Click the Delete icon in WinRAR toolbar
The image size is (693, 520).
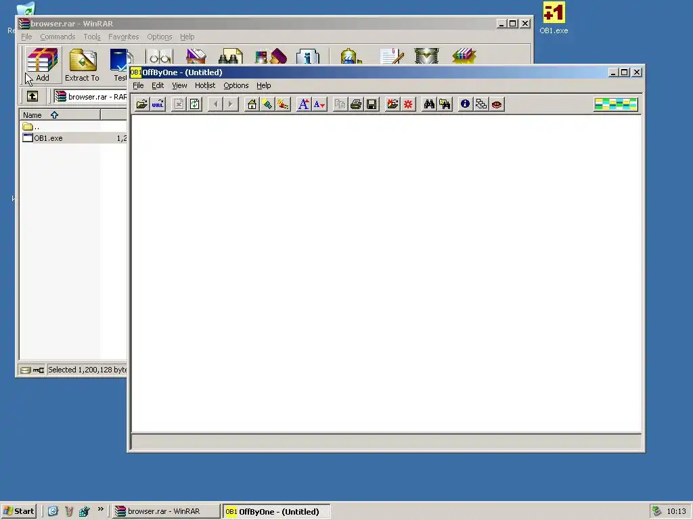196,57
